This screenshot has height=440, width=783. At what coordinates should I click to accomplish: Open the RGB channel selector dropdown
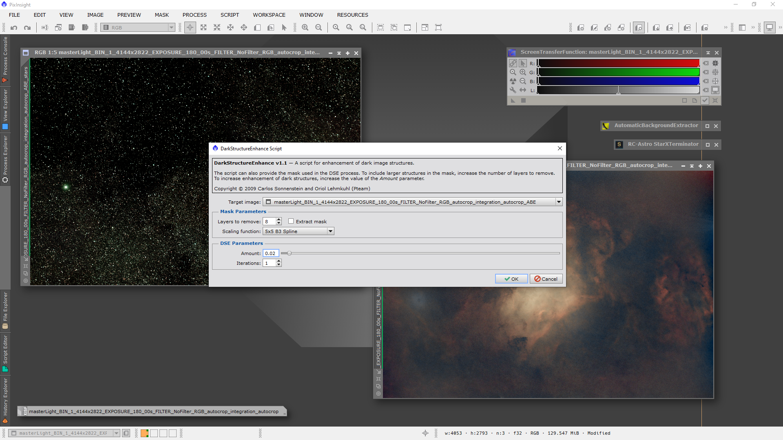click(x=171, y=28)
